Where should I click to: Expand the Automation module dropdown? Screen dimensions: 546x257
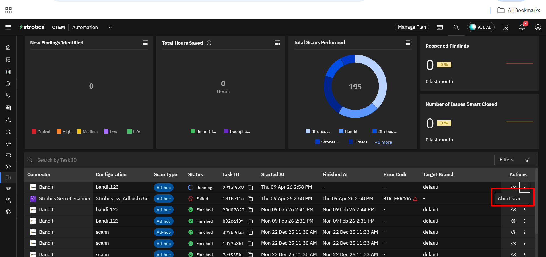coord(110,27)
